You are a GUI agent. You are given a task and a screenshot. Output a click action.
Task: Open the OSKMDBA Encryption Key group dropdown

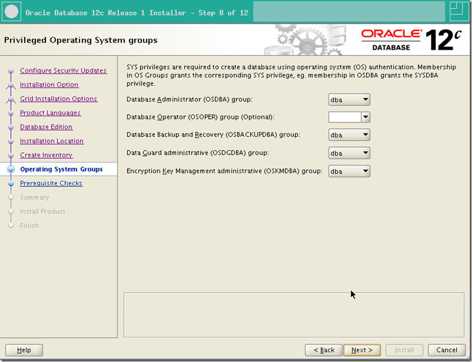[349, 171]
